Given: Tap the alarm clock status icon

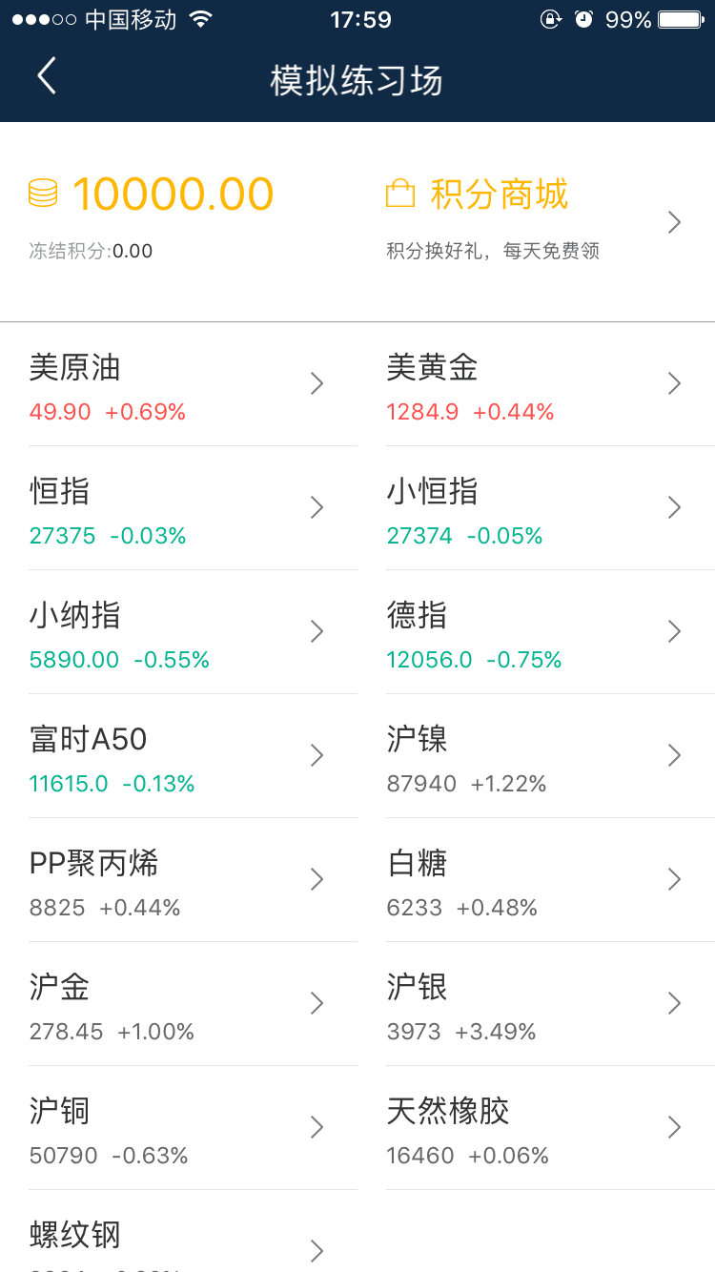Looking at the screenshot, I should tap(583, 19).
